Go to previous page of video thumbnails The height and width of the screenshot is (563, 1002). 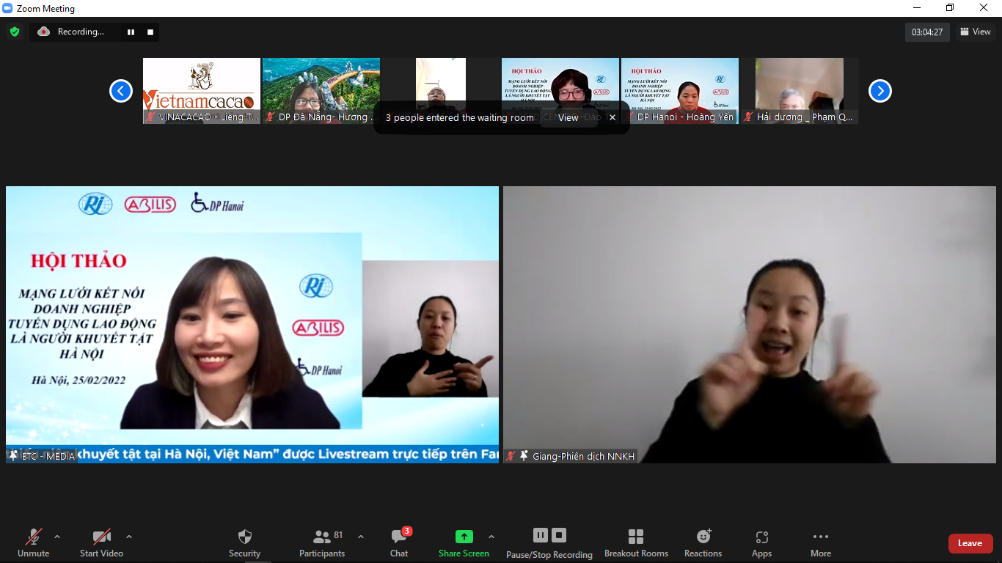coord(121,91)
